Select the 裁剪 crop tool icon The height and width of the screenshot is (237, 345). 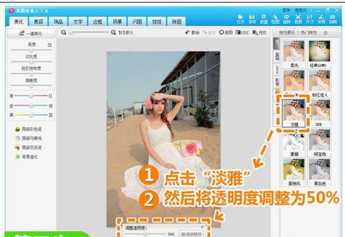click(298, 19)
